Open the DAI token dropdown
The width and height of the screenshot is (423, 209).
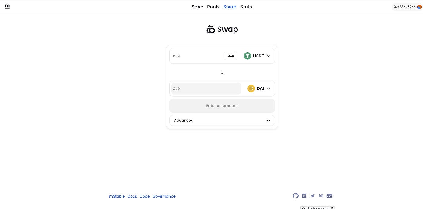click(x=259, y=88)
